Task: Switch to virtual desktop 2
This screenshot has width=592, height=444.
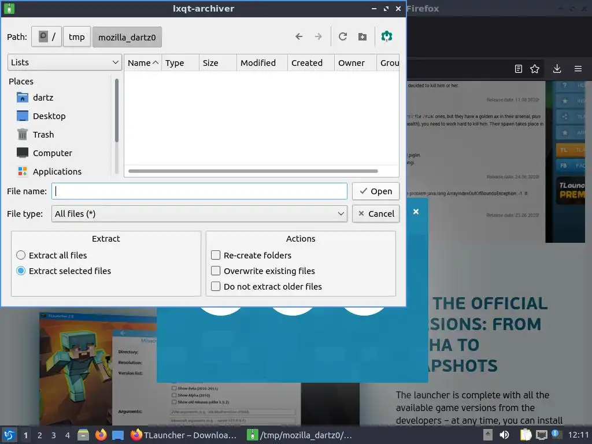Action: (x=40, y=435)
